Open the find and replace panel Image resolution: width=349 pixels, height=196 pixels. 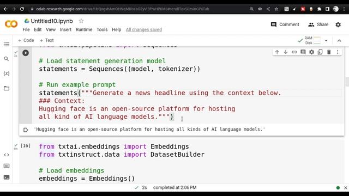click(7, 59)
